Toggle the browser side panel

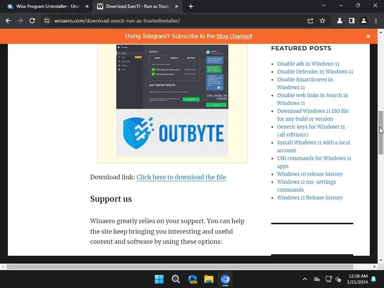(x=352, y=21)
